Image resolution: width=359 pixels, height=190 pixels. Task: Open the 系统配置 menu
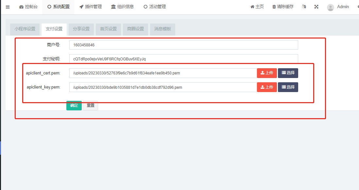pos(59,7)
